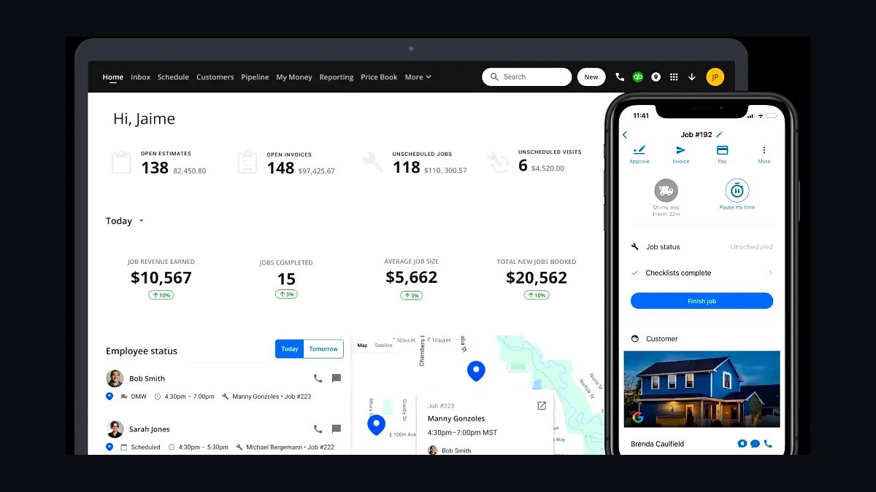Call Brenda Caulfield with phone icon
The height and width of the screenshot is (492, 876).
(x=768, y=443)
